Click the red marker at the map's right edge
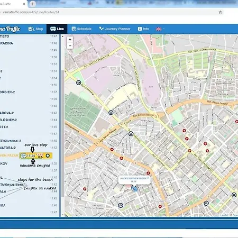 (236, 122)
